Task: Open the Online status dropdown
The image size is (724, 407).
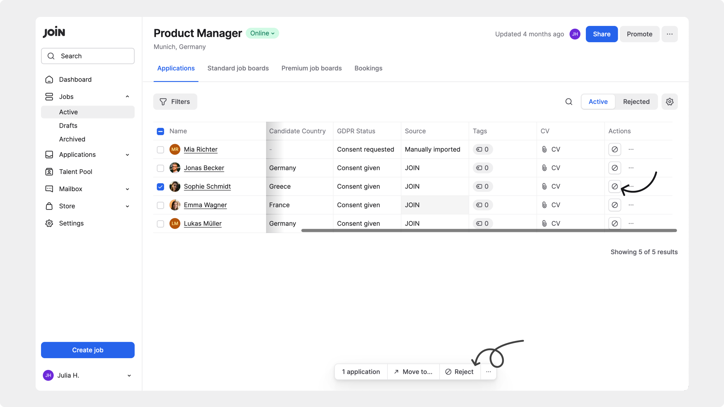Action: coord(262,33)
